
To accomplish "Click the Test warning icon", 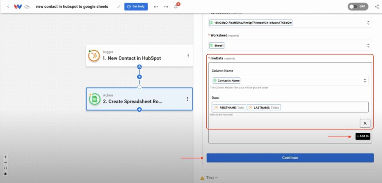I will pyautogui.click(x=202, y=178).
